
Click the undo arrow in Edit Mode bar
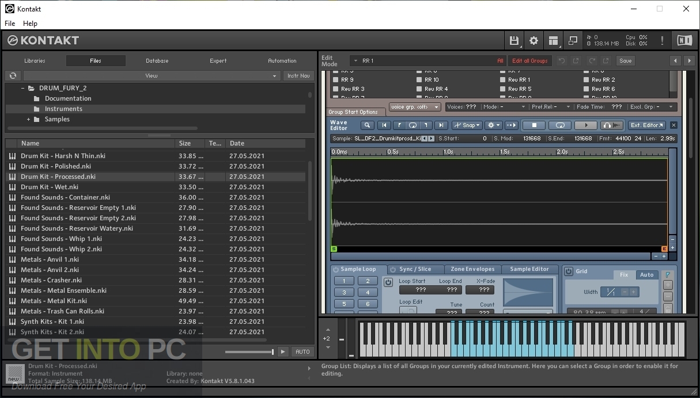561,60
